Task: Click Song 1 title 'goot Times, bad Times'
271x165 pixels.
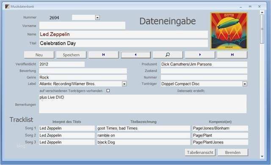Action: tap(144, 128)
